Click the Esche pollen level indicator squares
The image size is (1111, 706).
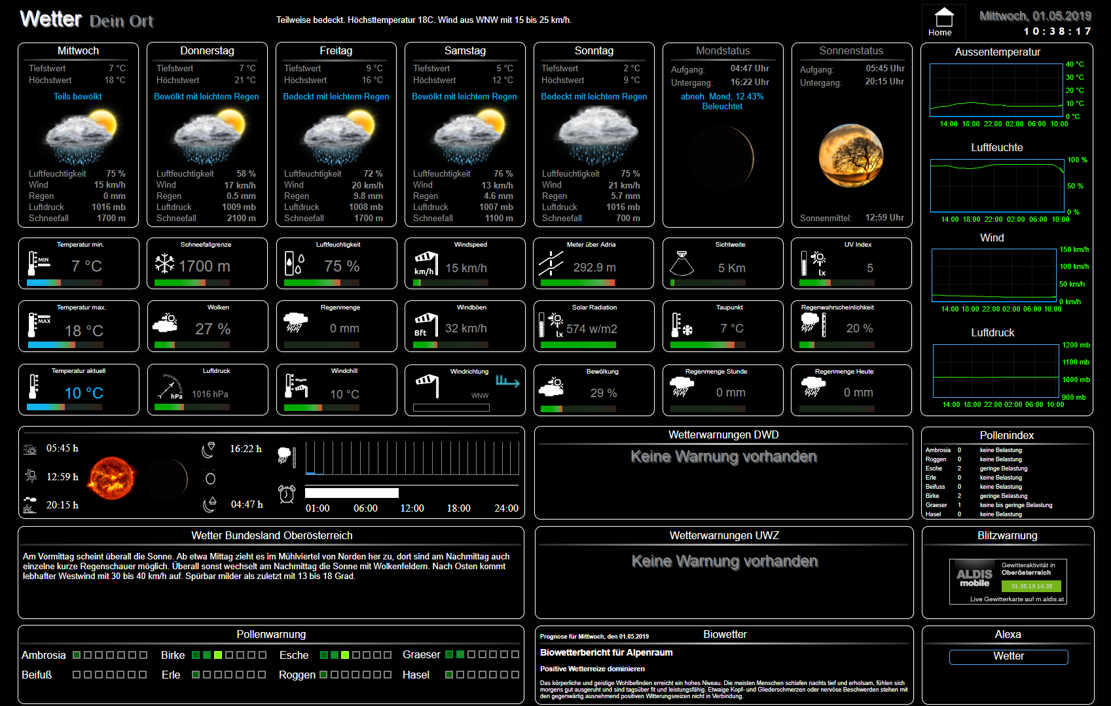coord(355,655)
